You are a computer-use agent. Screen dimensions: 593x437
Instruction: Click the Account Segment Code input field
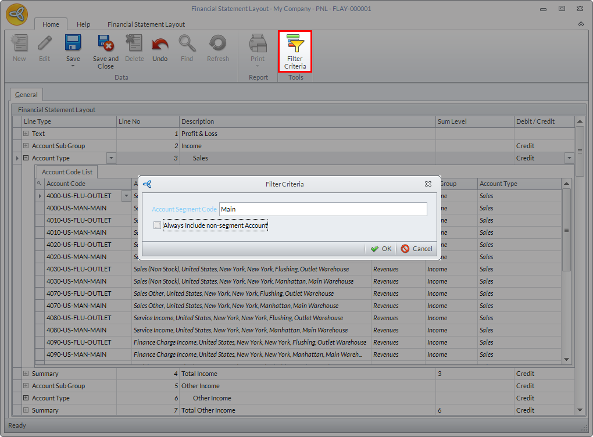pyautogui.click(x=323, y=209)
